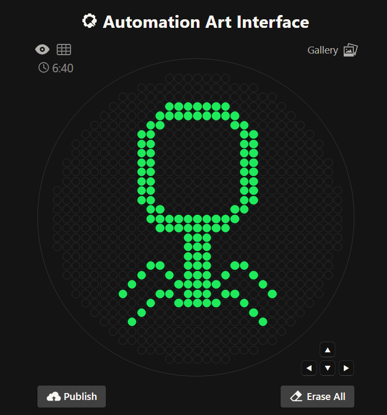Click the gallery pictures icon
Image resolution: width=387 pixels, height=415 pixels.
[x=350, y=50]
